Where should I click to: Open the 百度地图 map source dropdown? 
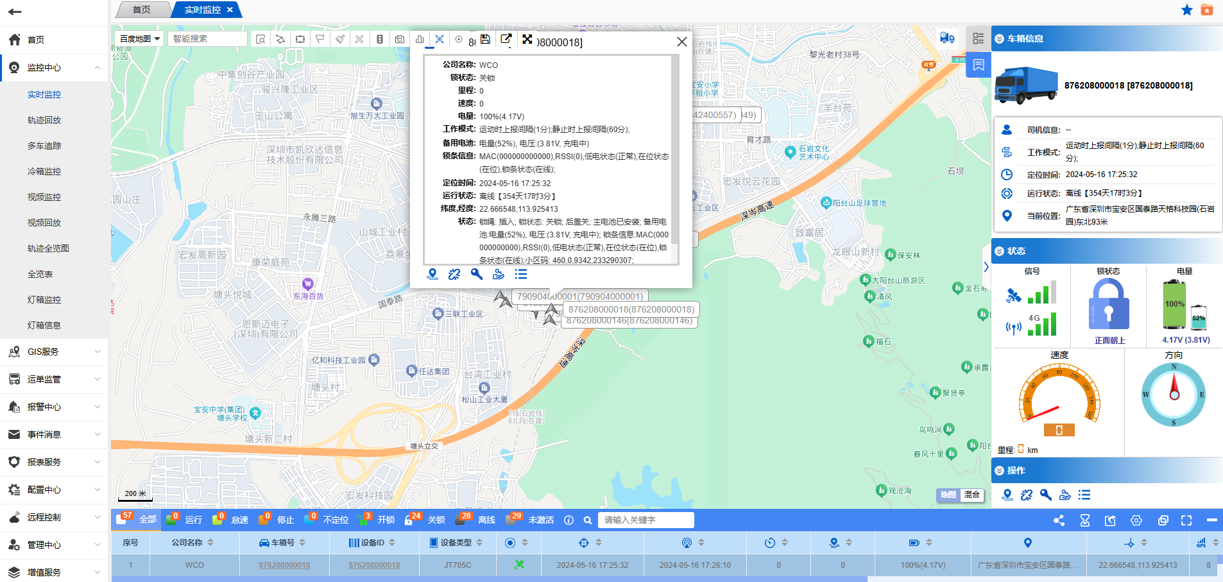pos(139,39)
